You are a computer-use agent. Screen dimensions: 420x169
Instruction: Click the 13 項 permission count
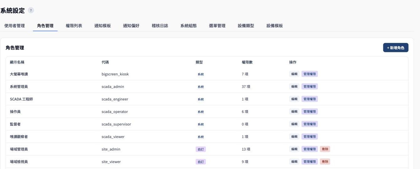(x=246, y=149)
